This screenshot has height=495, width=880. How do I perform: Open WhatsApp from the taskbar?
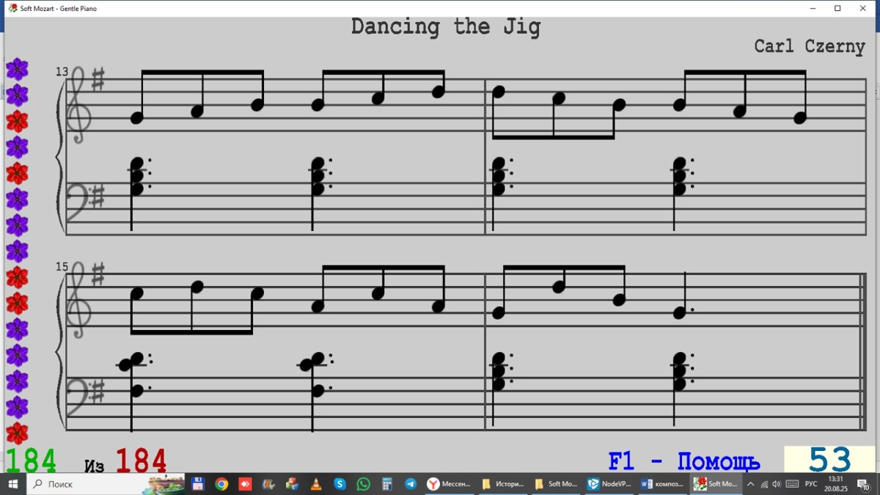(364, 484)
